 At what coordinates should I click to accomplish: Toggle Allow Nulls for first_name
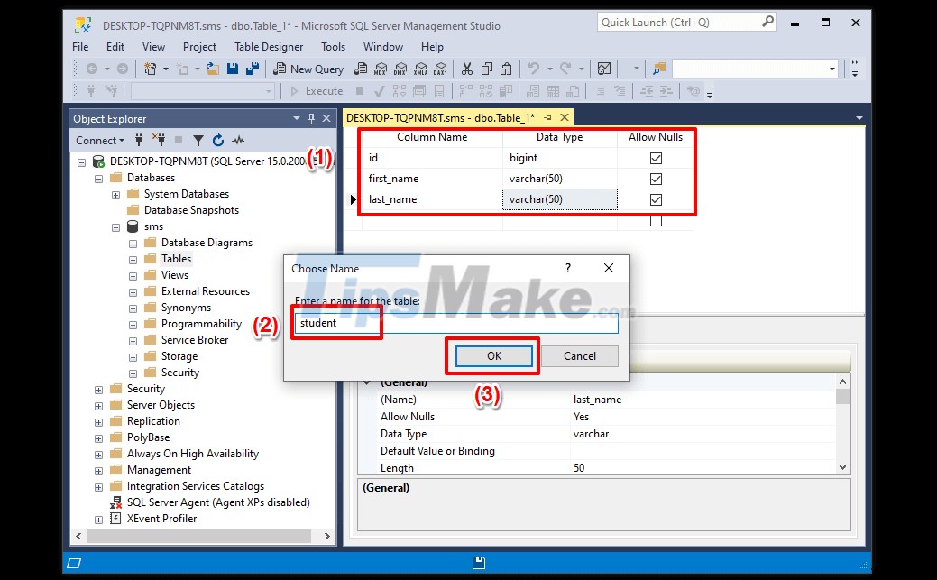coord(656,179)
